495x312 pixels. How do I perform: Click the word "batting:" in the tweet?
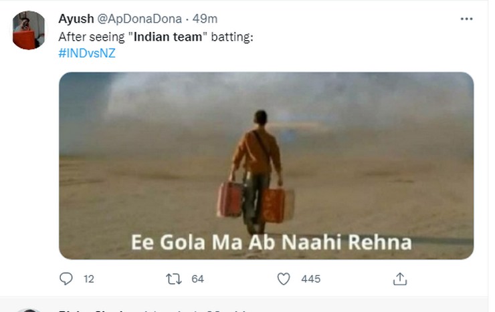point(232,37)
